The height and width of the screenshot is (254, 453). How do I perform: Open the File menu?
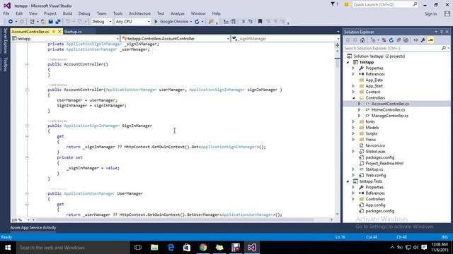(x=6, y=13)
